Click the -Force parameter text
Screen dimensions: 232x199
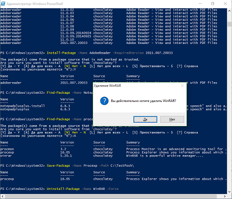pyautogui.click(x=113, y=189)
